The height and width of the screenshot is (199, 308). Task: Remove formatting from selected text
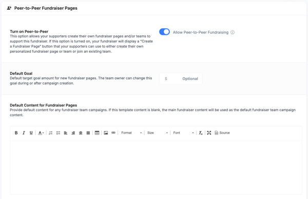(x=201, y=133)
